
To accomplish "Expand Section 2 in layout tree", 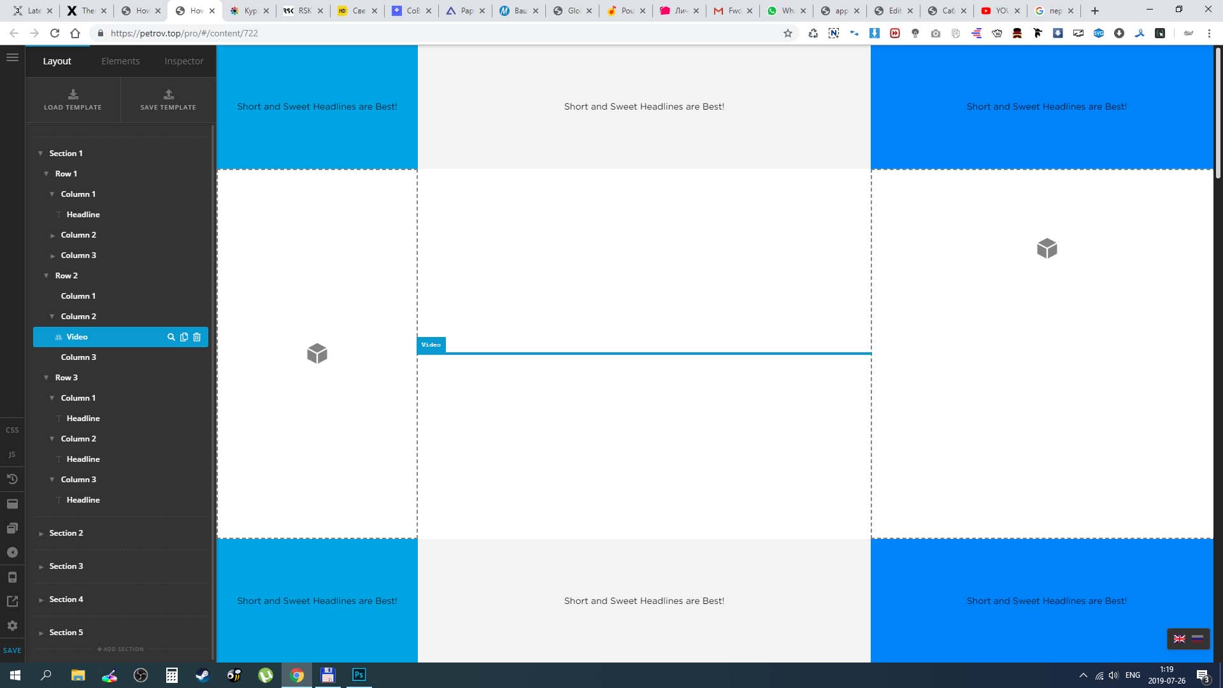I will [x=41, y=533].
